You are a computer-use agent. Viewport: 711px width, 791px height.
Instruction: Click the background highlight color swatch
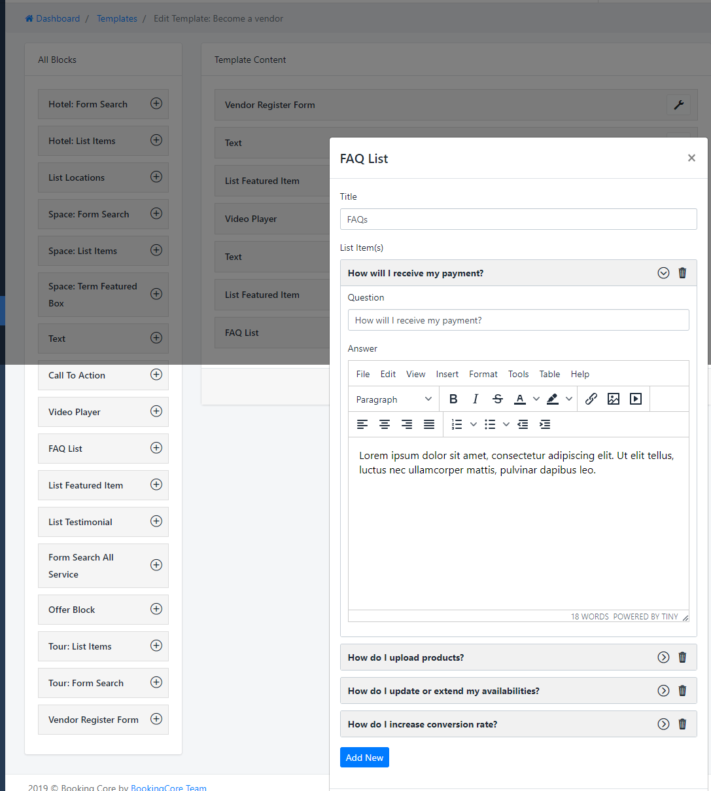(x=553, y=399)
